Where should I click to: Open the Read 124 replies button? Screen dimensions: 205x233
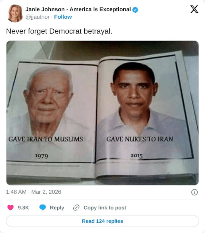pyautogui.click(x=102, y=221)
